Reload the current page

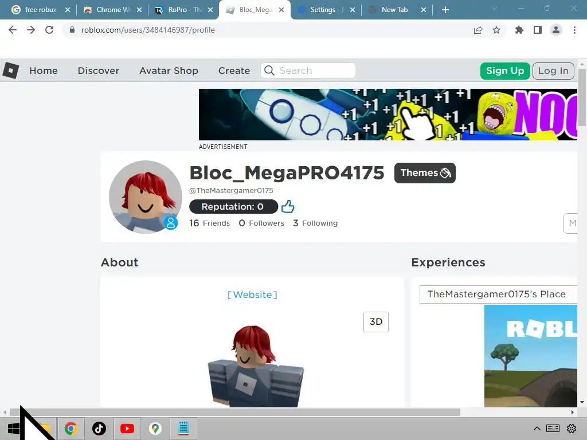[49, 30]
